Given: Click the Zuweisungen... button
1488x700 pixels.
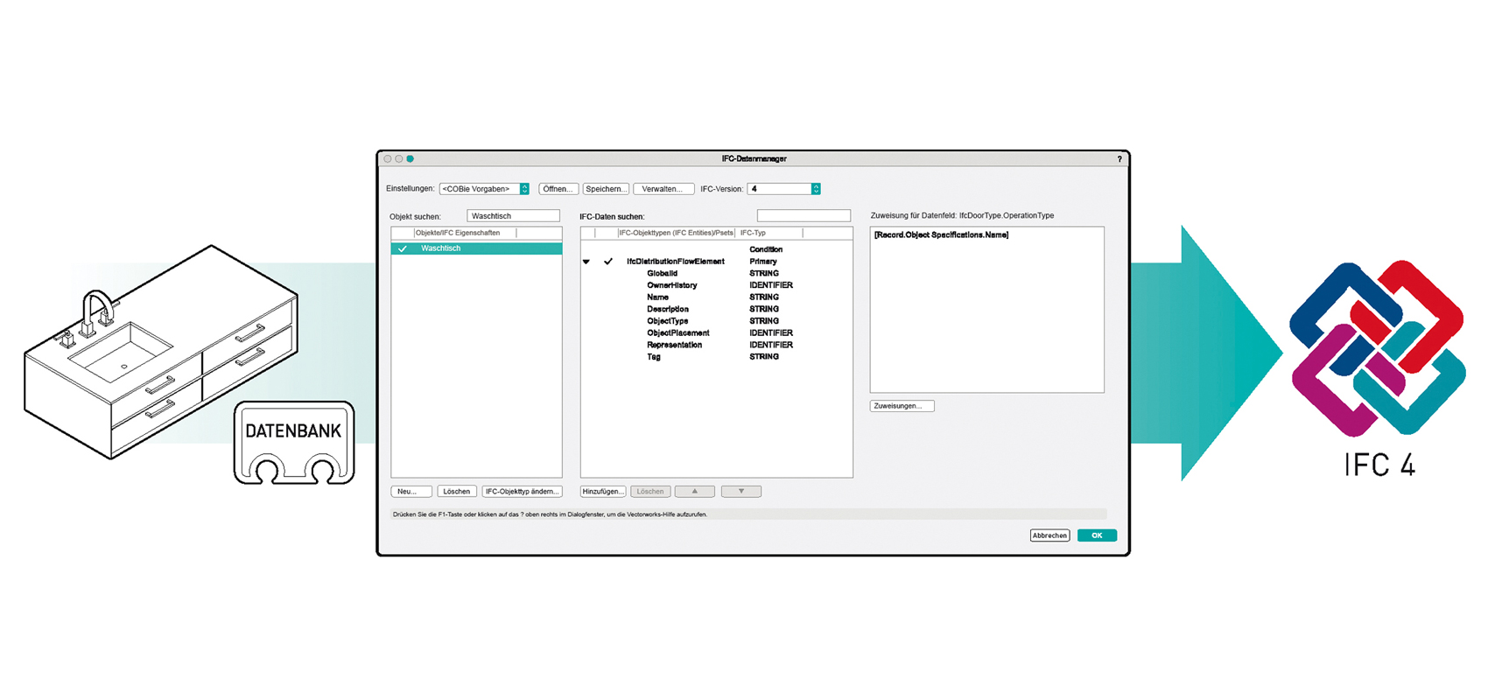Looking at the screenshot, I should pos(902,406).
